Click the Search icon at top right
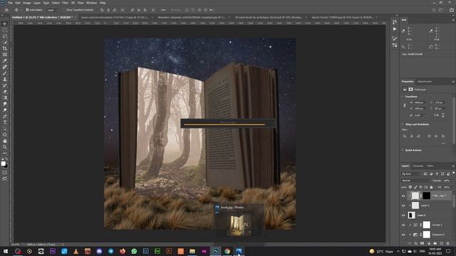The image size is (456, 256). pyautogui.click(x=434, y=10)
